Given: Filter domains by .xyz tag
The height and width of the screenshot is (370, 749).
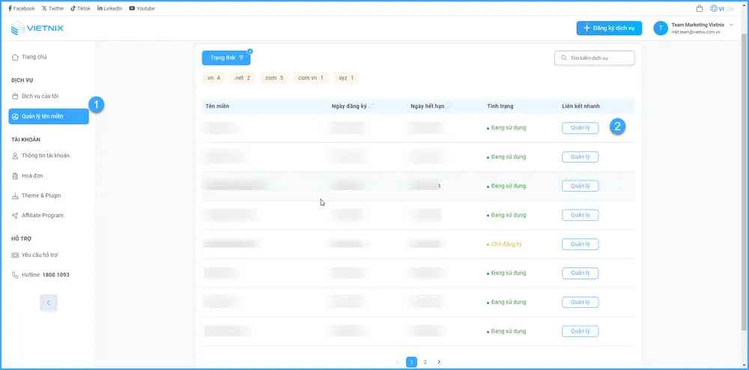Looking at the screenshot, I should [x=345, y=78].
